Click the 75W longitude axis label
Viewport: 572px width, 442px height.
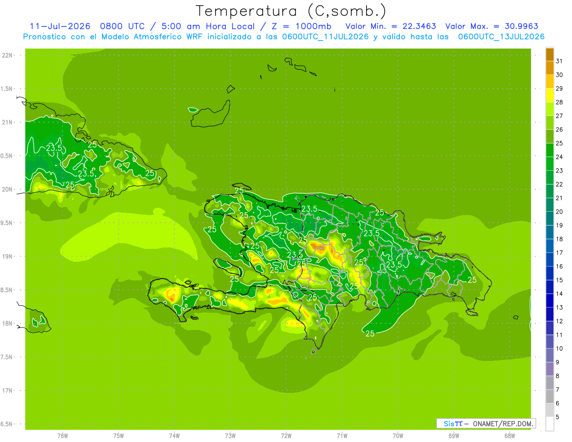pyautogui.click(x=119, y=436)
